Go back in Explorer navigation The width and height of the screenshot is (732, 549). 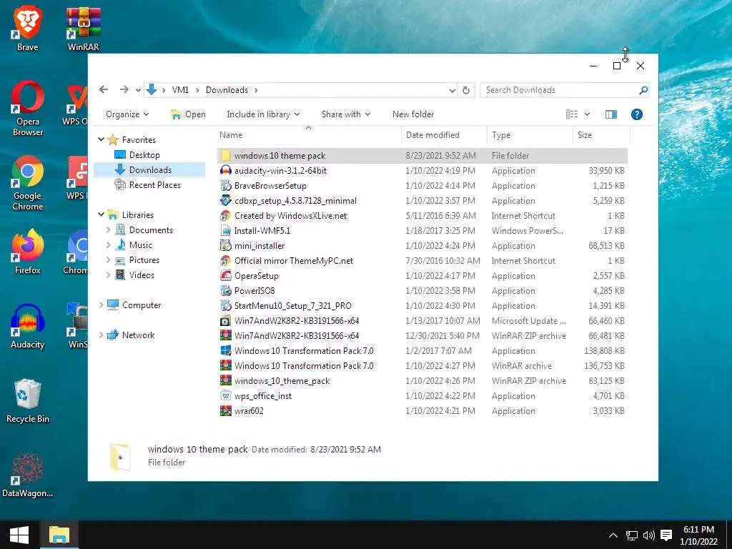[x=104, y=89]
